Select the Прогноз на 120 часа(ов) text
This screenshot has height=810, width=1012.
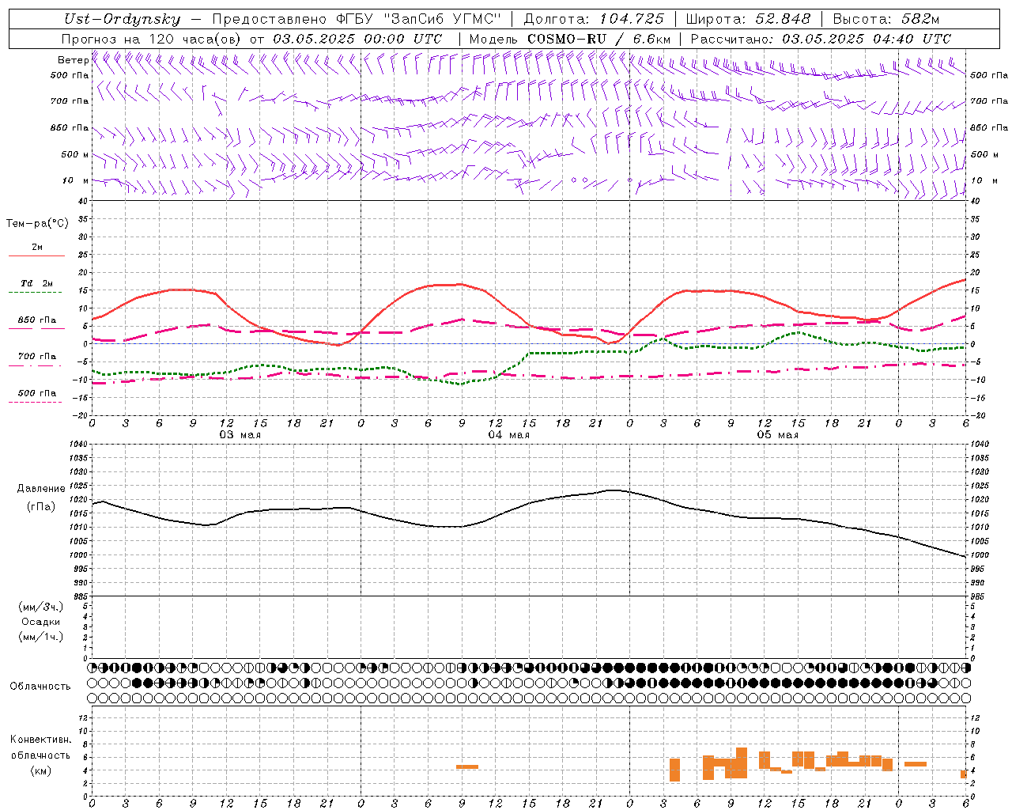pyautogui.click(x=153, y=39)
